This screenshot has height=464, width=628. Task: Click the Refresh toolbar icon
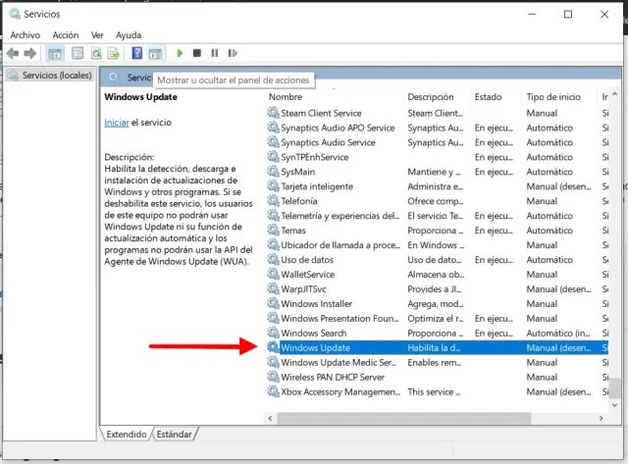point(96,53)
